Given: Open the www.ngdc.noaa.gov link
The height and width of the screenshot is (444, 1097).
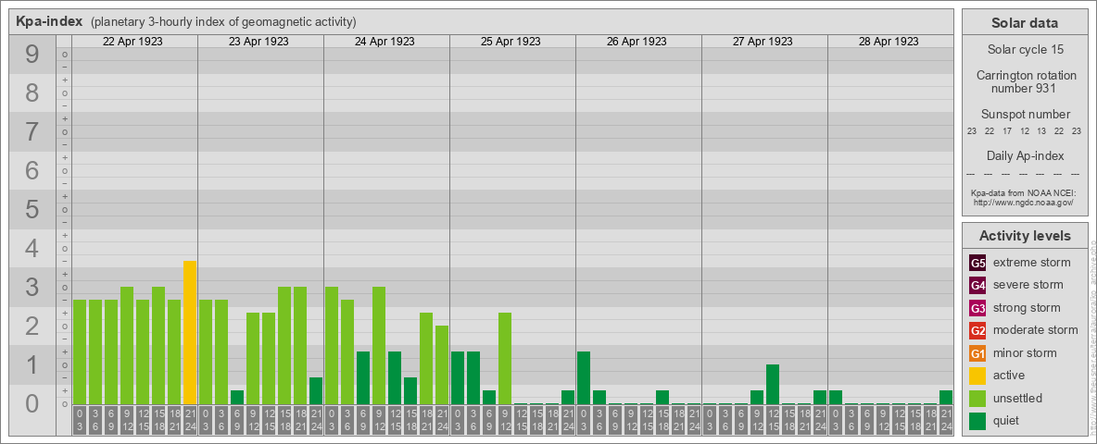Looking at the screenshot, I should click(1026, 202).
